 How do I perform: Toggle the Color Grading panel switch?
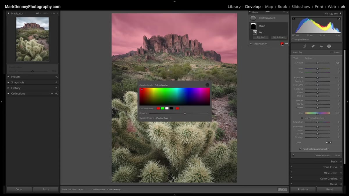(x=291, y=178)
